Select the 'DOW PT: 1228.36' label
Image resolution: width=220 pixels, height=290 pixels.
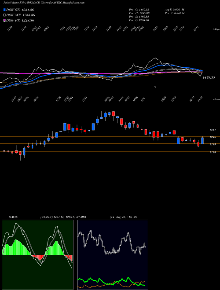click(20, 21)
